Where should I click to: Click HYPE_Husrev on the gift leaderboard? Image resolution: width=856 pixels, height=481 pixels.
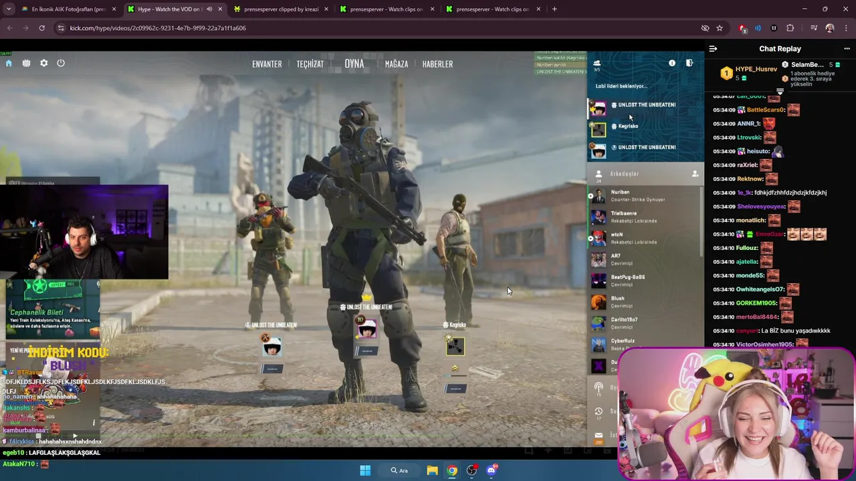(x=756, y=69)
